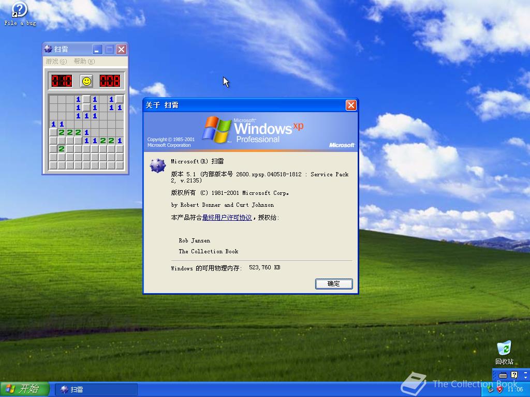The image size is (530, 397).
Task: Click the Safely Remove Hardware tray icon
Action: coord(491,390)
